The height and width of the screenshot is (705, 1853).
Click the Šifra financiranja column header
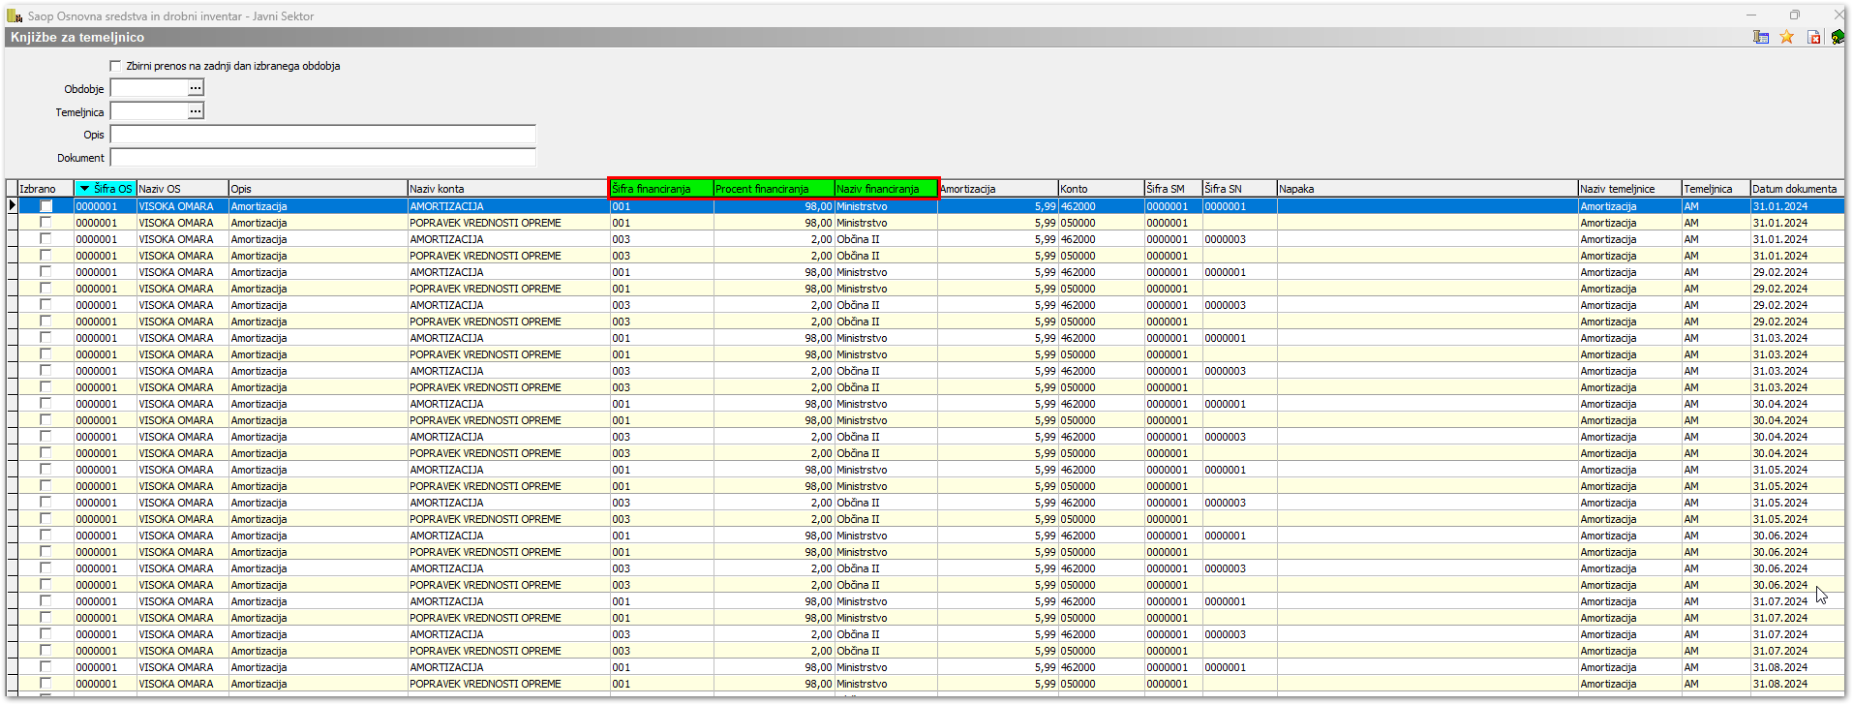click(660, 189)
